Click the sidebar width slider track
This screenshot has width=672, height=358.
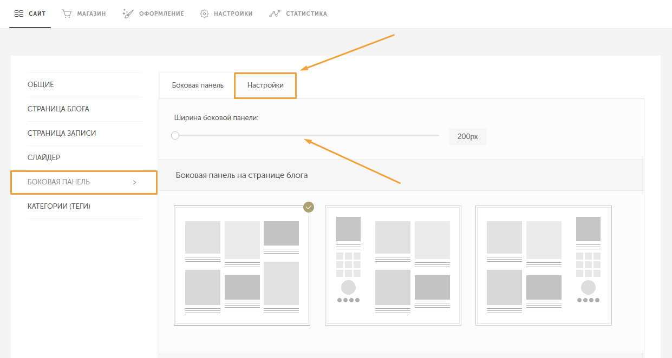coord(306,136)
